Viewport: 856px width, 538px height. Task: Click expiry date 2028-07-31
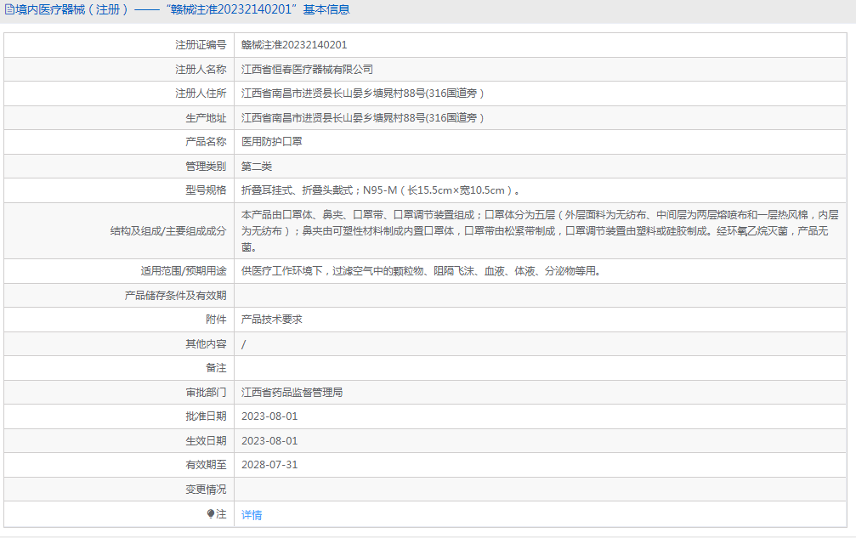pos(269,465)
